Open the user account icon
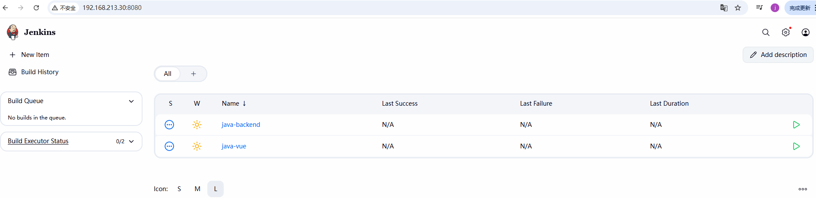The image size is (816, 198). (805, 32)
